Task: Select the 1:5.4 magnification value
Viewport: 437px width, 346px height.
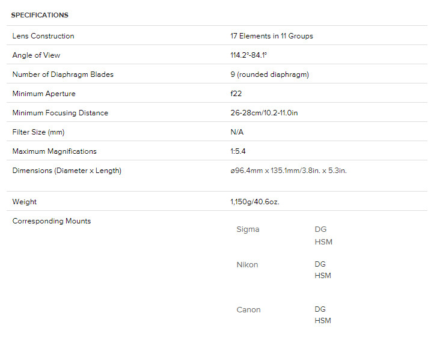Action: coord(238,151)
